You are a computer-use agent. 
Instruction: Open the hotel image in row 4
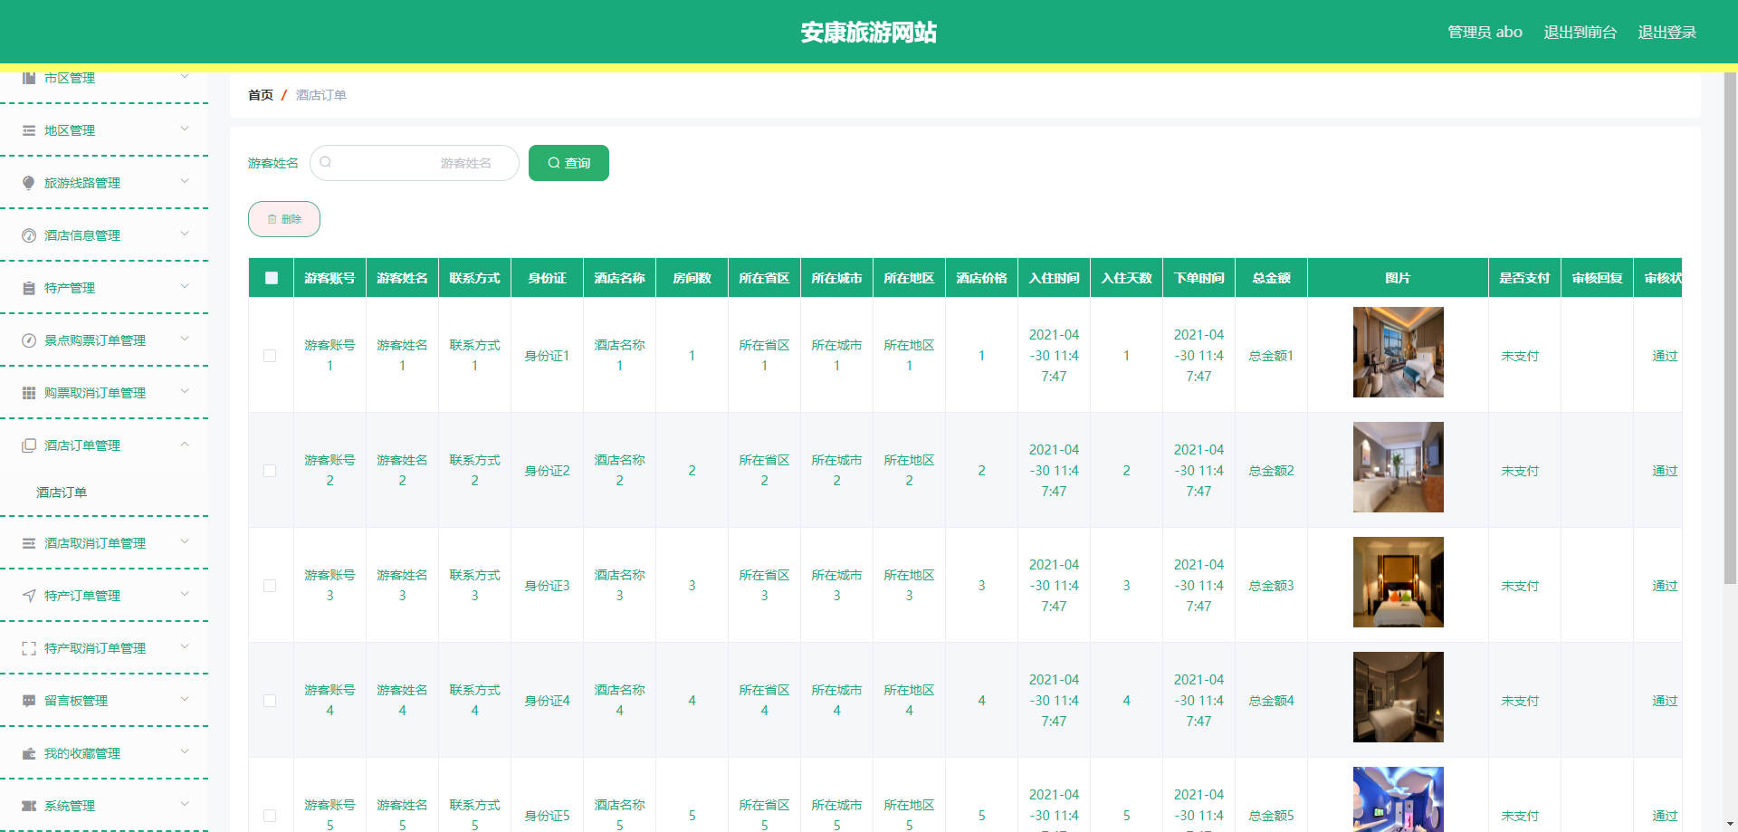click(1398, 697)
